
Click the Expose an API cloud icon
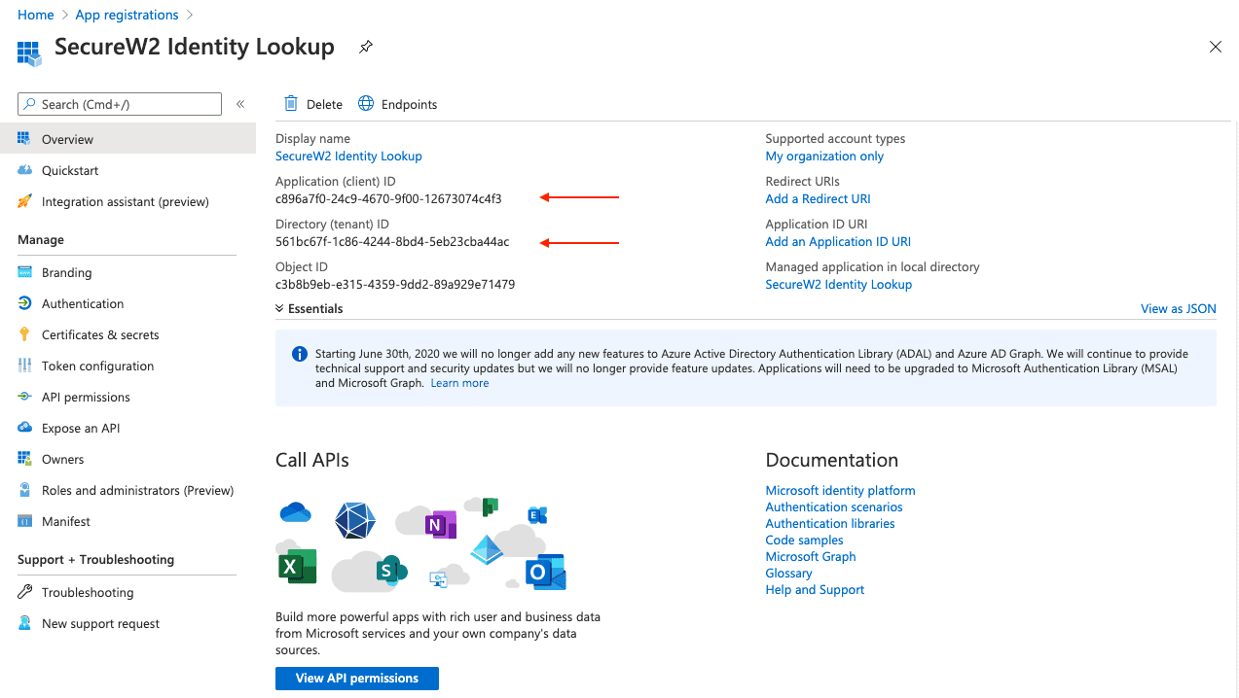[x=24, y=428]
